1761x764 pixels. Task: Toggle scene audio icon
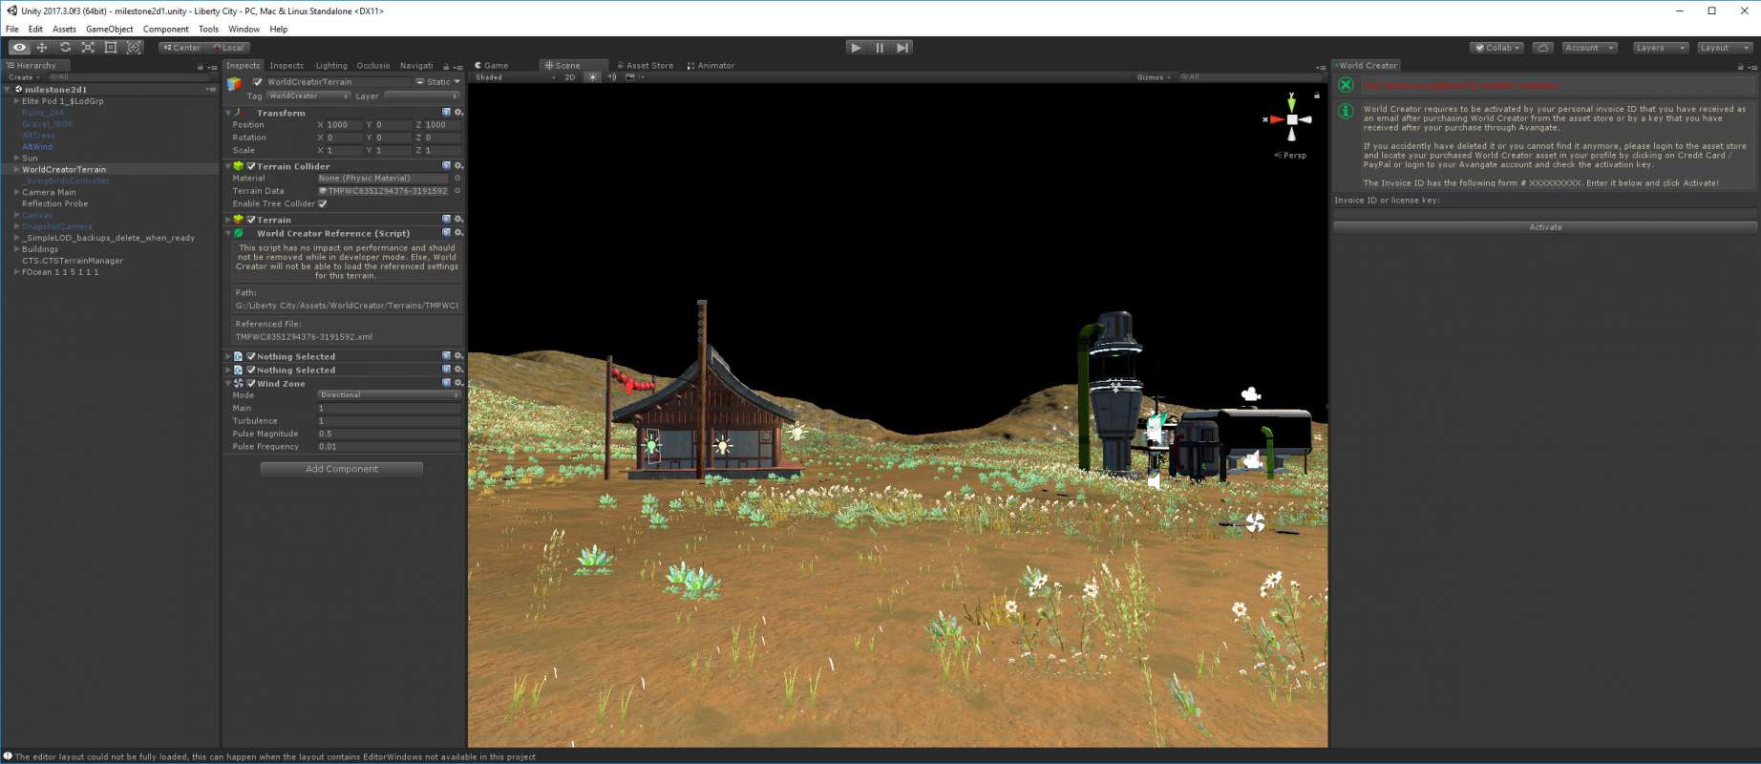[x=611, y=77]
